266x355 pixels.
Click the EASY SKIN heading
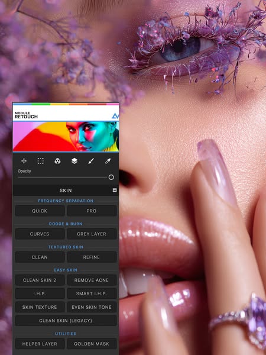pyautogui.click(x=66, y=270)
